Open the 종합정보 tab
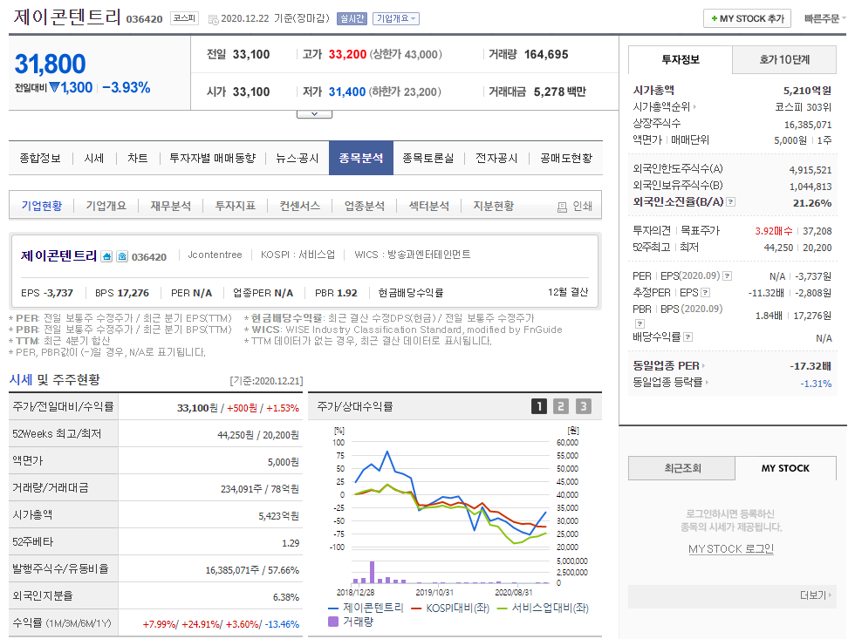 pos(40,158)
